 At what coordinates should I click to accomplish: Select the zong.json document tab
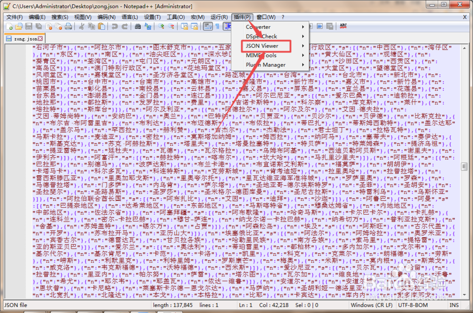[x=25, y=39]
